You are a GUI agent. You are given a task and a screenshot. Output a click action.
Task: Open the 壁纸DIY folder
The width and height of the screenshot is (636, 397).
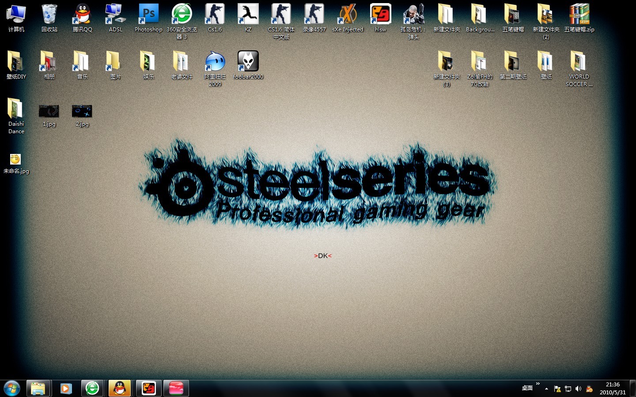coord(16,65)
